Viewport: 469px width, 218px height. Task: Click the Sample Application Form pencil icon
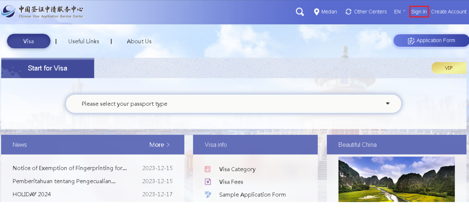tap(208, 195)
